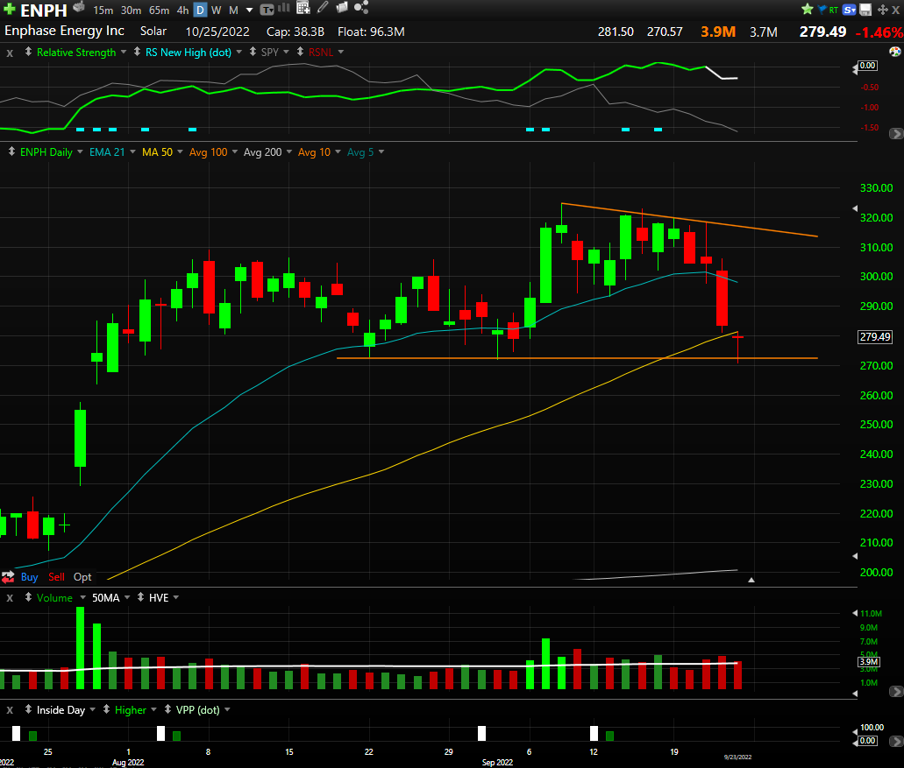Switch to the M monthly timeframe

pos(233,11)
